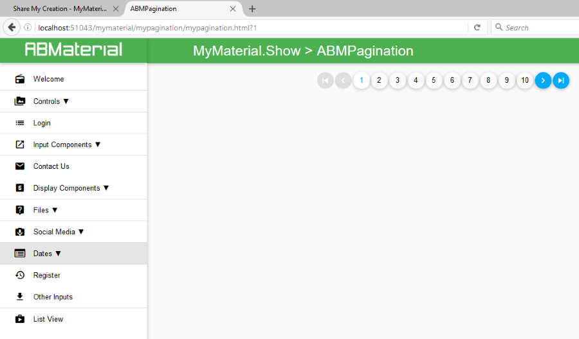
Task: Expand the Files menu arrow
Action: tap(55, 210)
